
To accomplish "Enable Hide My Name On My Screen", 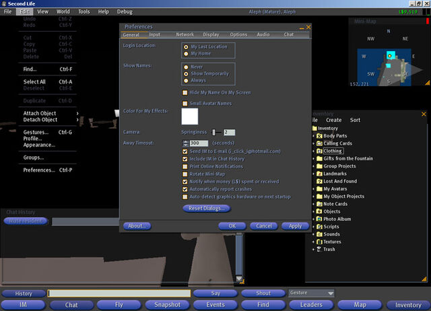I will tap(185, 93).
